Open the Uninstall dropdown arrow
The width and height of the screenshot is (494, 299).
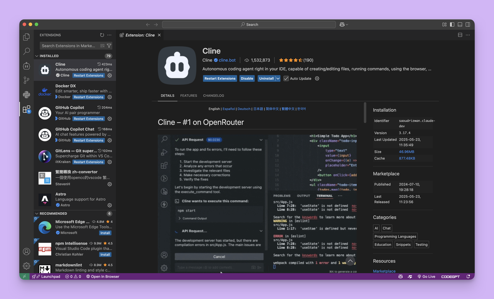point(278,79)
